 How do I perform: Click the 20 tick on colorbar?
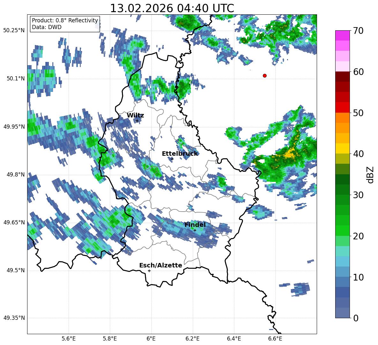click(x=358, y=236)
